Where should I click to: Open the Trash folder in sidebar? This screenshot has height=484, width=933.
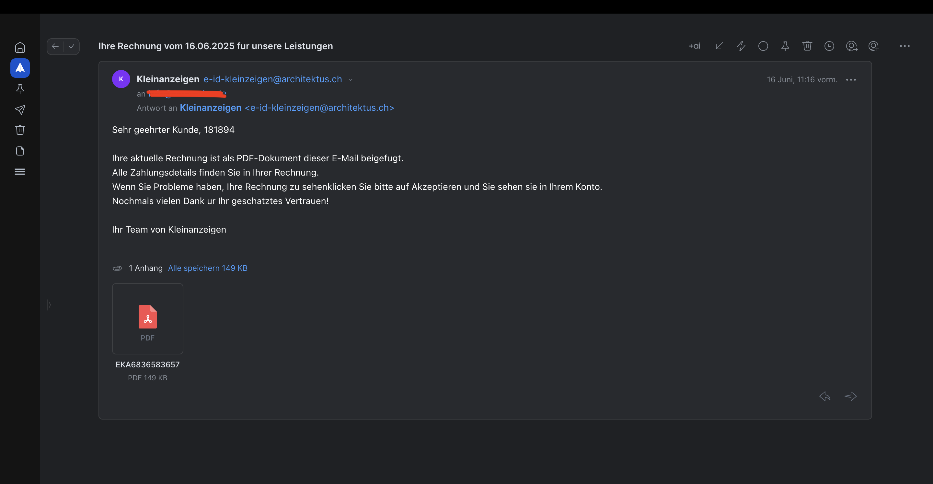point(20,130)
